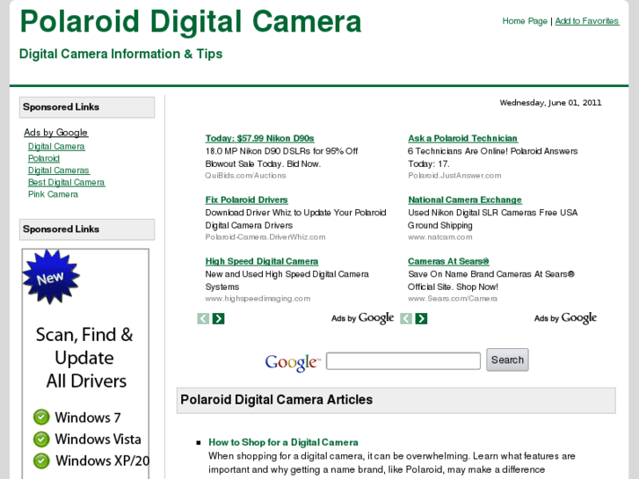Open the Polaroid sidebar link
639x479 pixels.
[44, 158]
